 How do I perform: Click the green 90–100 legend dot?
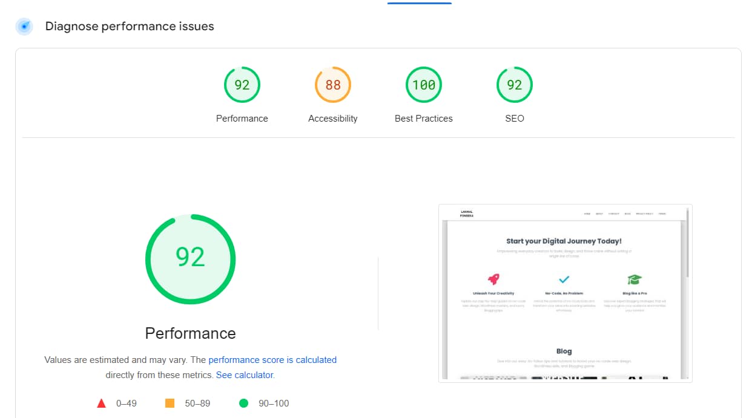pyautogui.click(x=244, y=402)
